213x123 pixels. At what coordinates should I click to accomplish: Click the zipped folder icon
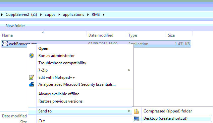pyautogui.click(x=136, y=111)
